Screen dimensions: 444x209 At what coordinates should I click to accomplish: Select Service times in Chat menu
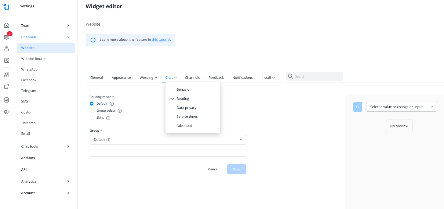(x=187, y=117)
